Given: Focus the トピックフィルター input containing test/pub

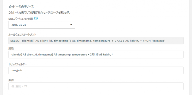Looking at the screenshot, I should tap(96, 70).
